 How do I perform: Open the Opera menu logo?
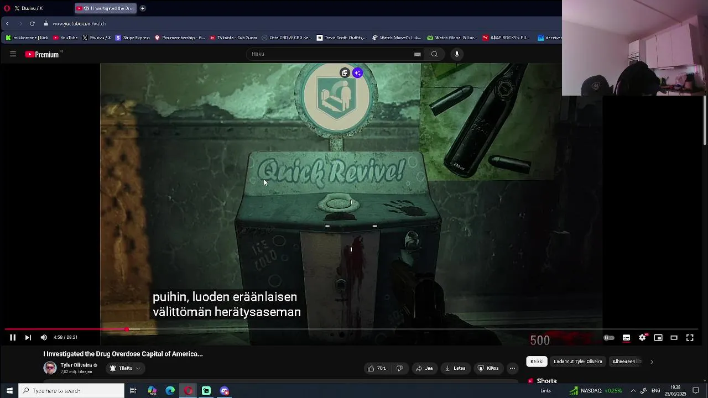pyautogui.click(x=7, y=8)
